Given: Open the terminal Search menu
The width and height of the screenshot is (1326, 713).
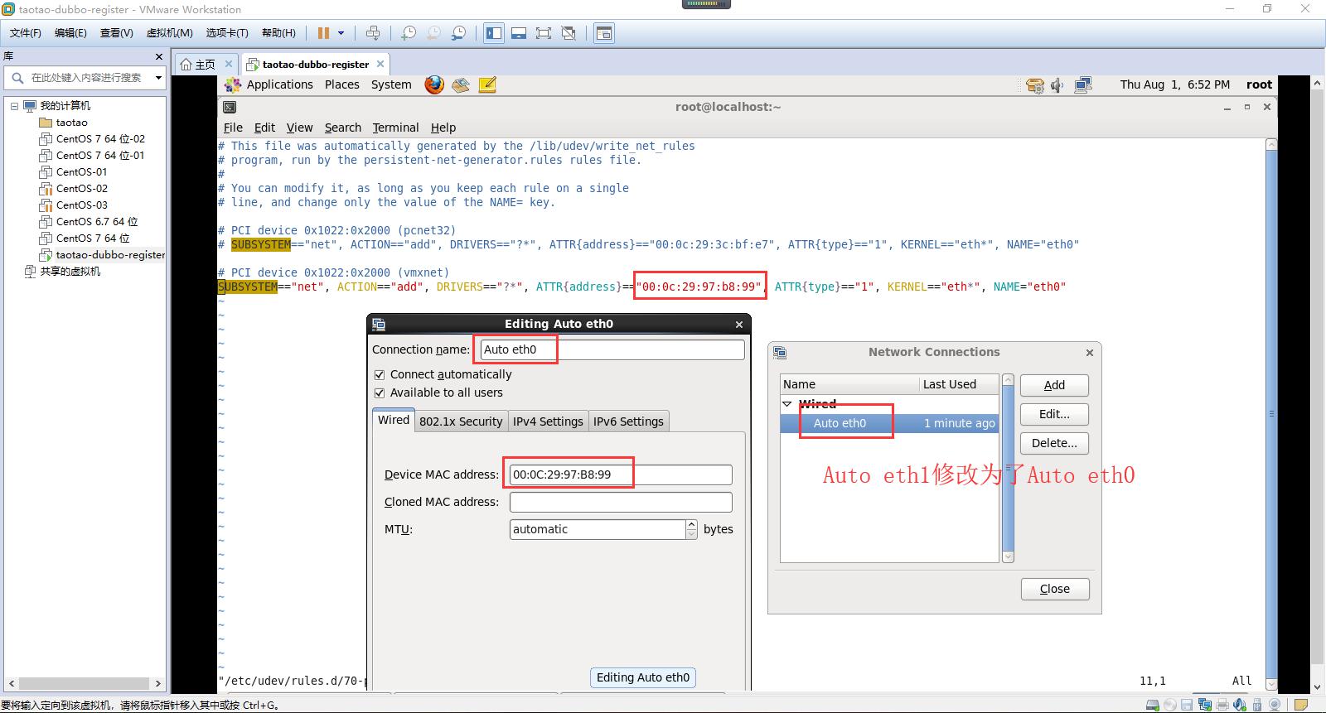Looking at the screenshot, I should click(343, 128).
